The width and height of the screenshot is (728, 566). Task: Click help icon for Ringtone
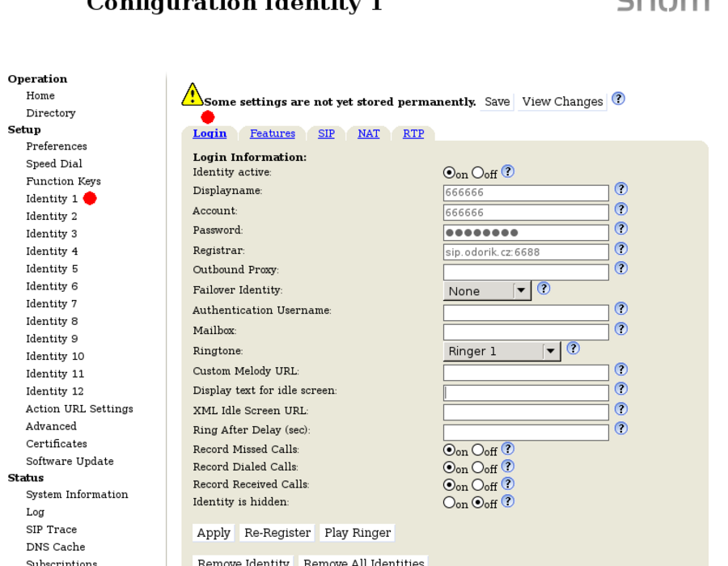click(574, 348)
